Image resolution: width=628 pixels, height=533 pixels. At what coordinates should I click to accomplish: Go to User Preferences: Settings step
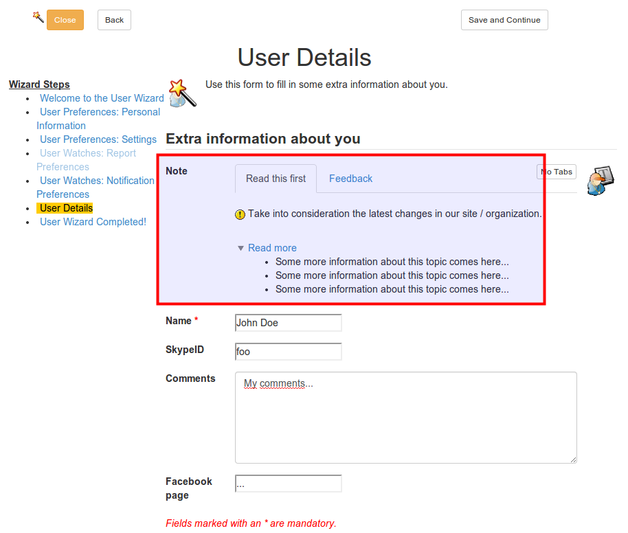pos(98,139)
